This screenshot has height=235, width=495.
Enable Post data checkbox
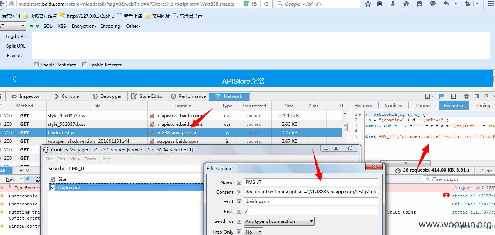tap(36, 65)
